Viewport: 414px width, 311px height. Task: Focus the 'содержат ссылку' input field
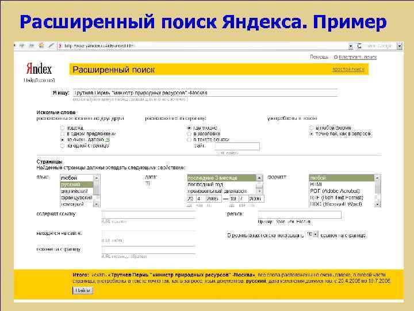coord(148,214)
